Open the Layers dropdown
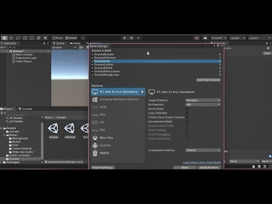This screenshot has height=204, width=272. point(237,38)
